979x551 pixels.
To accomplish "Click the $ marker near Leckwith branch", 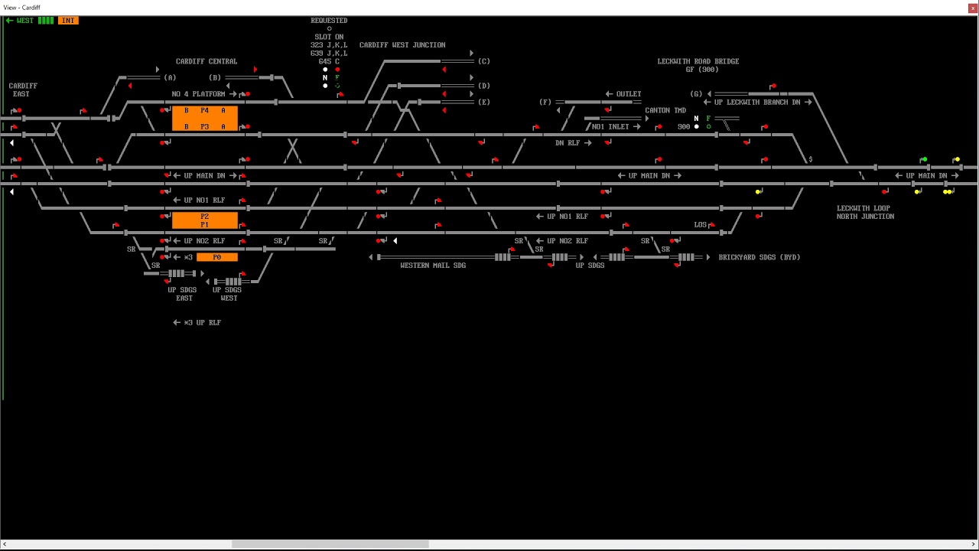I will coord(810,159).
